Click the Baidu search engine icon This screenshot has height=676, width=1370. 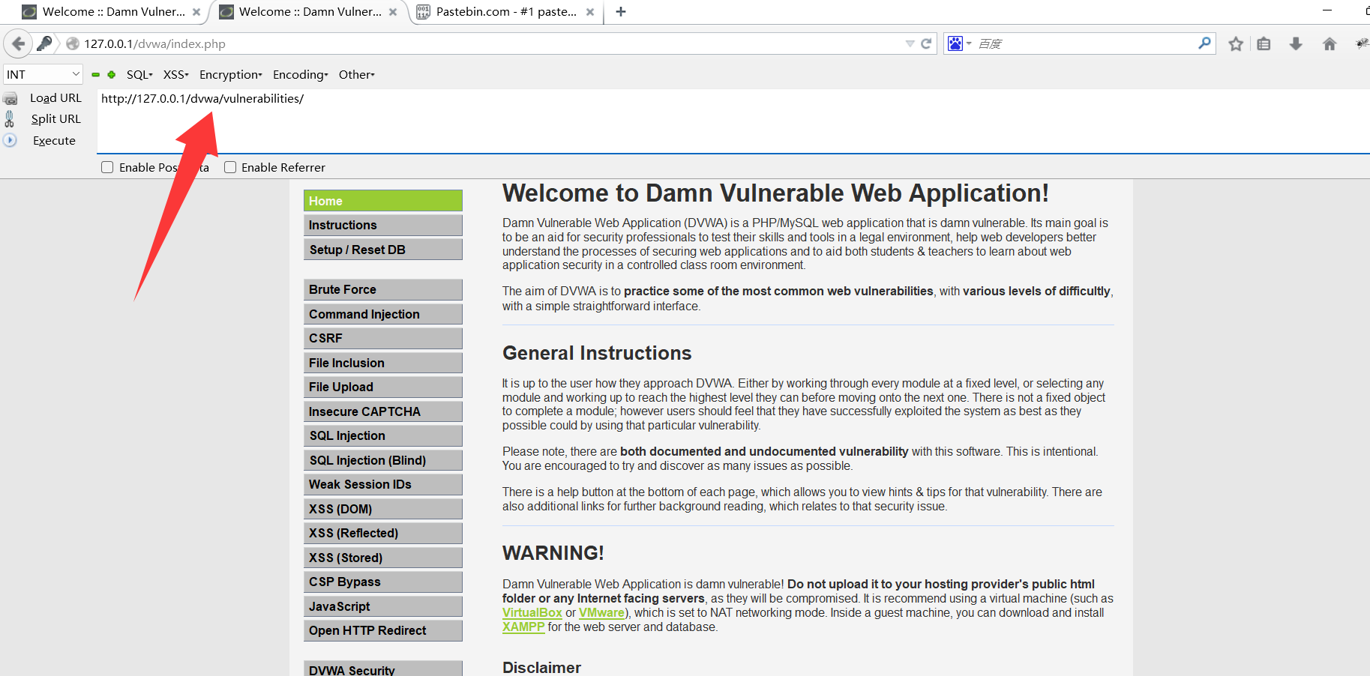(955, 43)
